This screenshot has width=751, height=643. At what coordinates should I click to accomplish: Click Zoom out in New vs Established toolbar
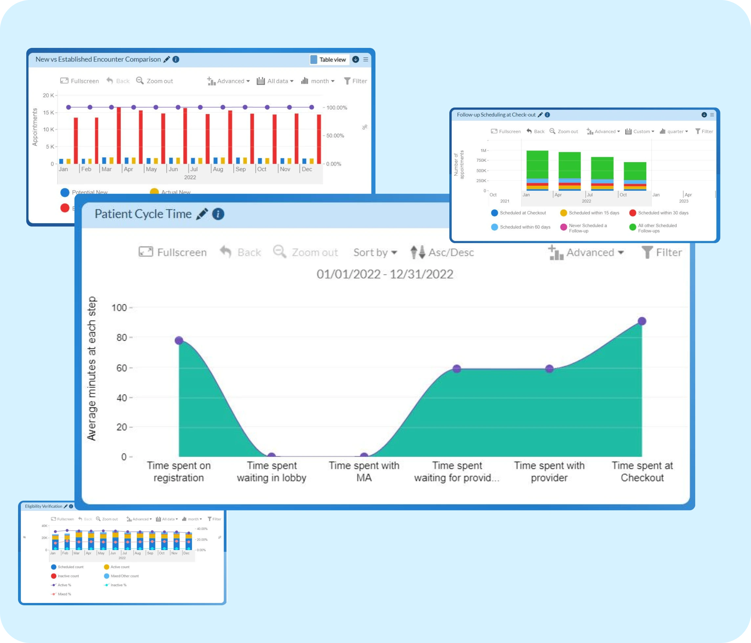pyautogui.click(x=154, y=81)
